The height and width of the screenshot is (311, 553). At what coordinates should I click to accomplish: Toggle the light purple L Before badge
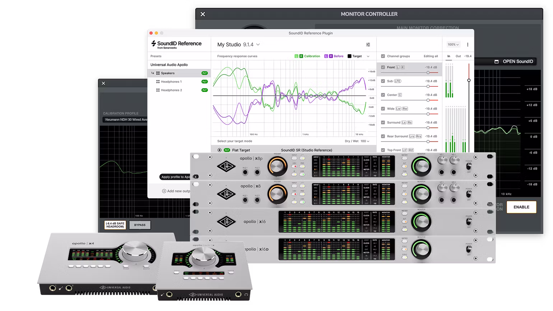[326, 56]
